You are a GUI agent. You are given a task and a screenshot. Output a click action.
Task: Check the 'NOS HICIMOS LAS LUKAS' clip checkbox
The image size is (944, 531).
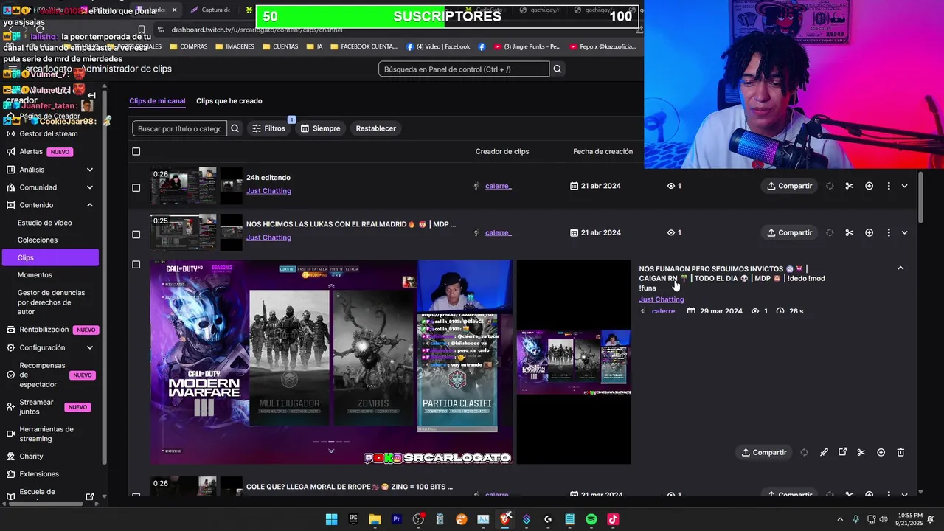click(x=136, y=235)
